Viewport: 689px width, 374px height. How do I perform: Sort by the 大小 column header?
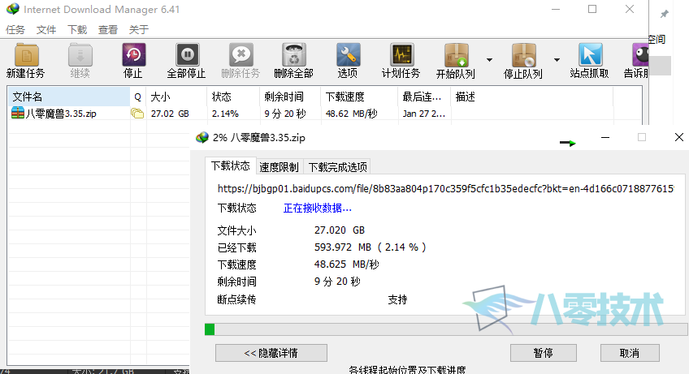pyautogui.click(x=176, y=97)
